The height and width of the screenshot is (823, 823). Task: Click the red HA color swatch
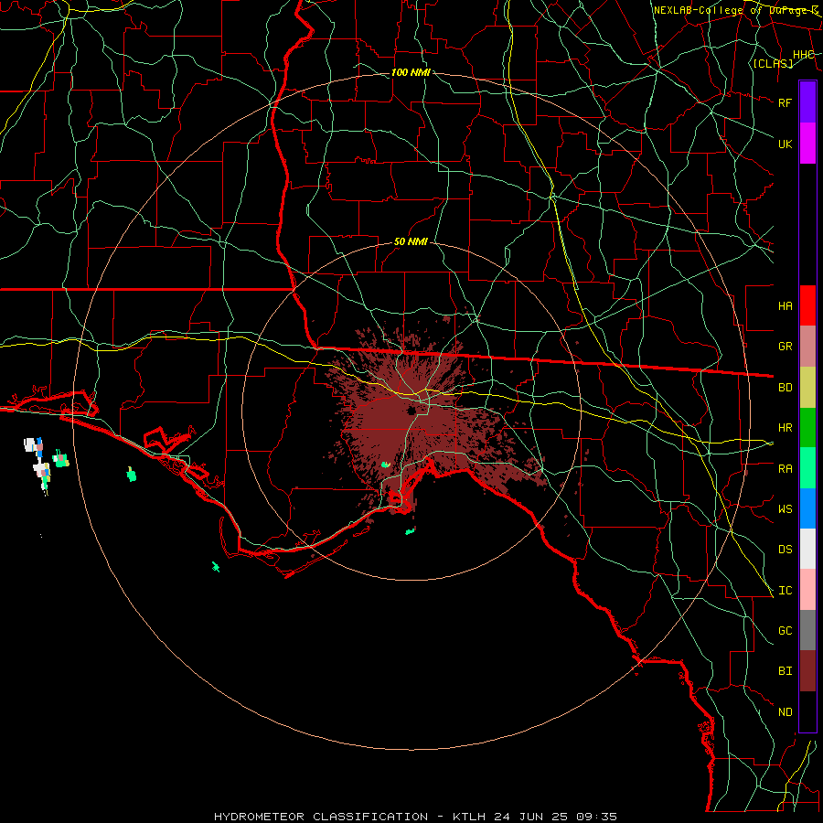coord(807,305)
